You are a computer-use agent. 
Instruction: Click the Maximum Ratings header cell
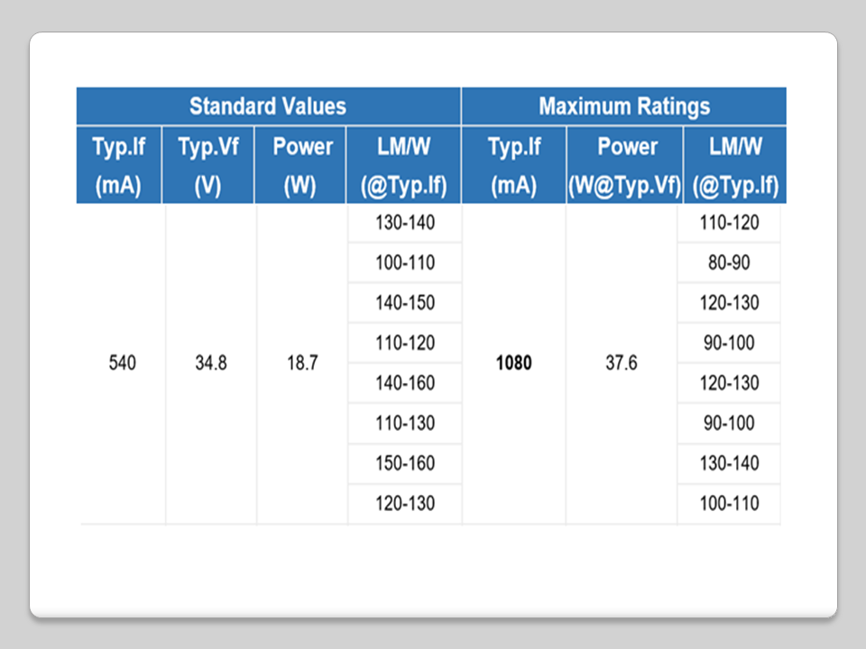623,106
